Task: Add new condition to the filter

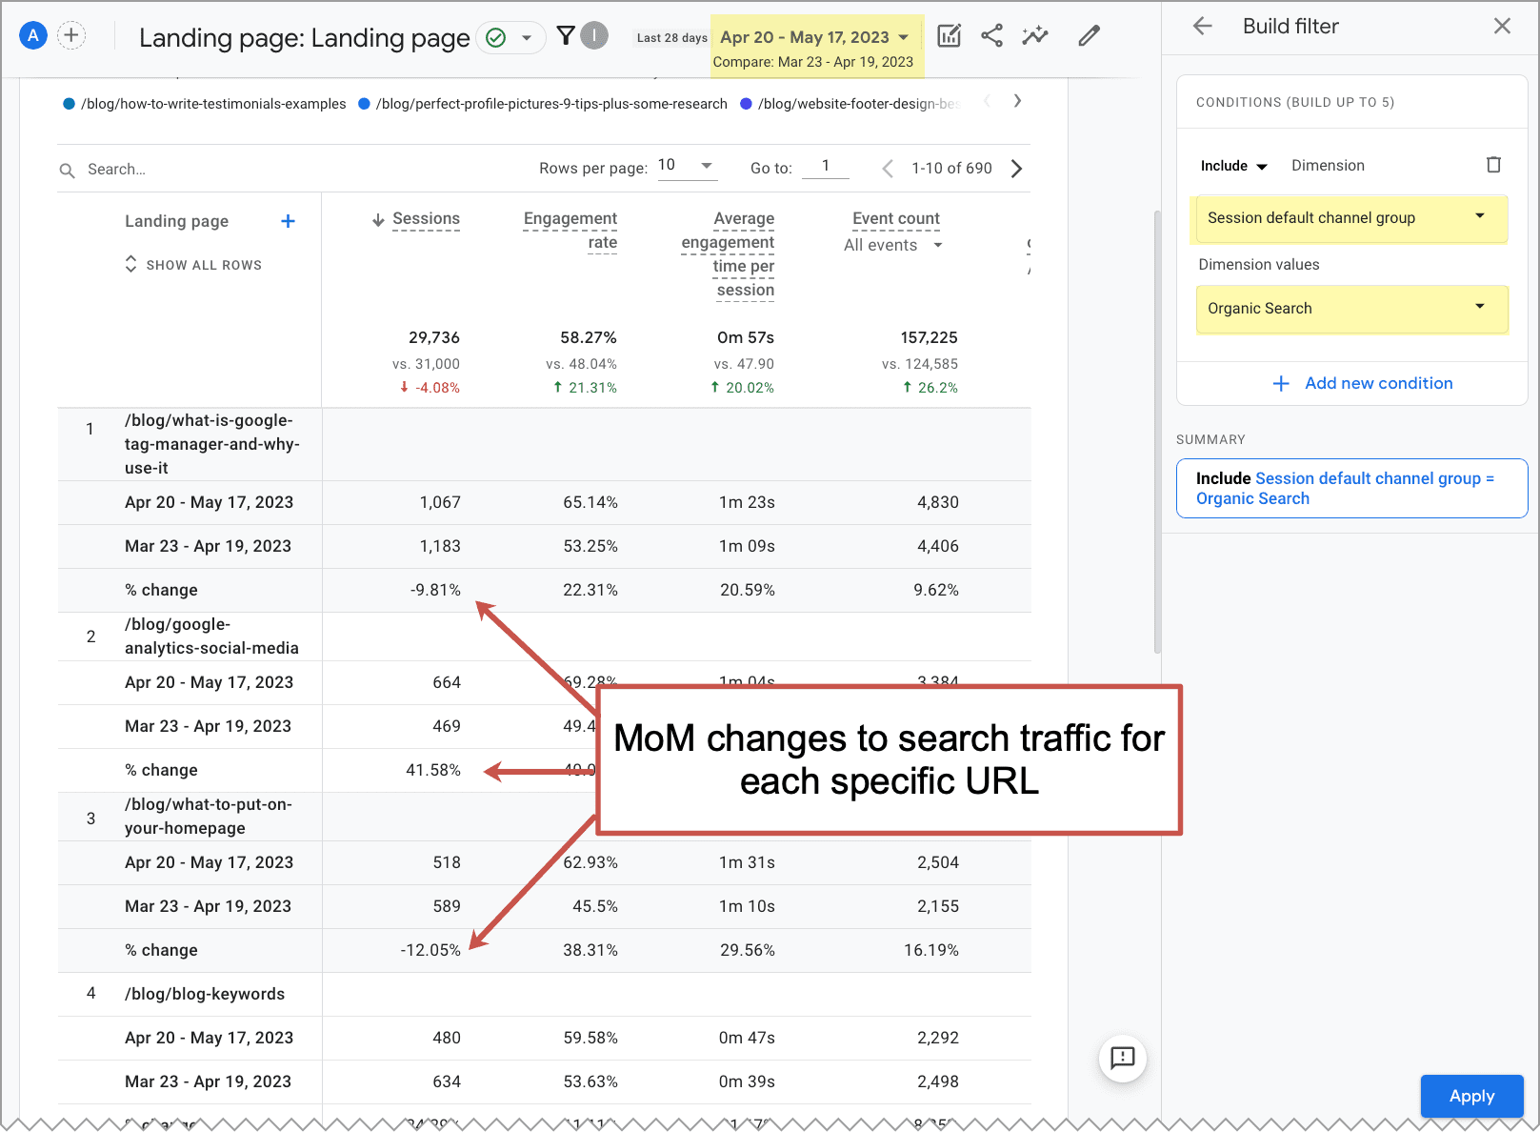Action: (1362, 383)
